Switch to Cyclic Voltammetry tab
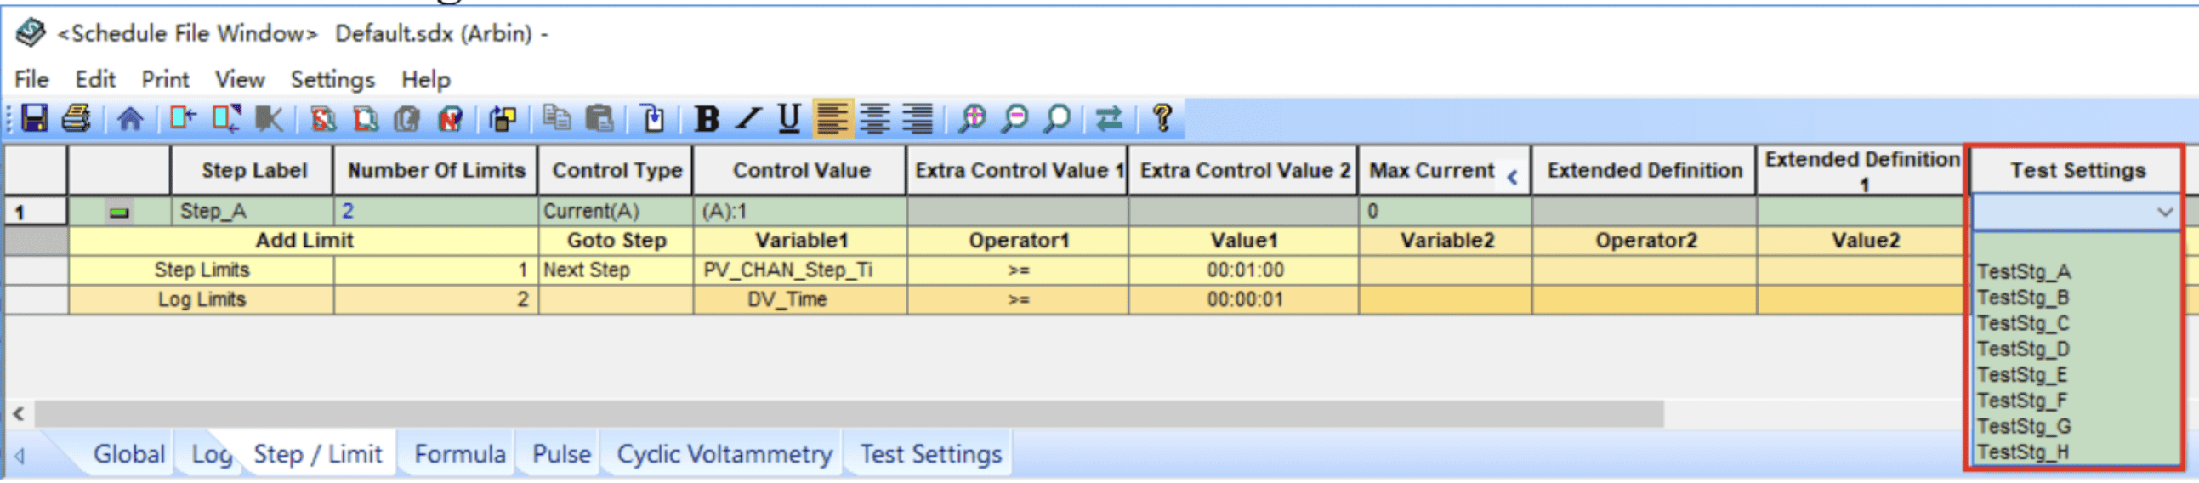This screenshot has width=2199, height=483. coord(724,454)
